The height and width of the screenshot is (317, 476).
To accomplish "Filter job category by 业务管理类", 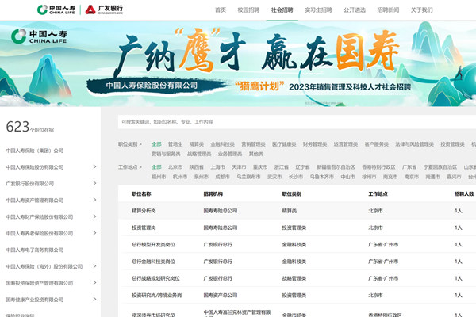I will click(x=230, y=154).
